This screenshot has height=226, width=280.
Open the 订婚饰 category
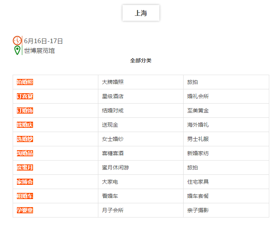(x=25, y=110)
